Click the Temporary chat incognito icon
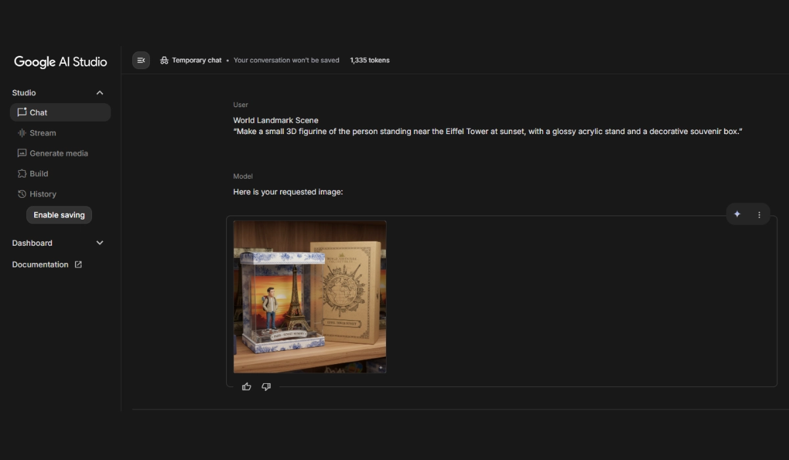Screen dimensions: 789x460 (164, 60)
